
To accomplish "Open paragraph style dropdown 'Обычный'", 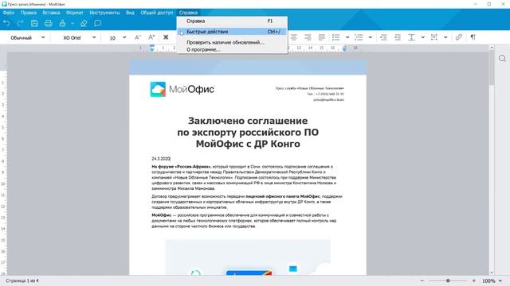I will pyautogui.click(x=27, y=37).
